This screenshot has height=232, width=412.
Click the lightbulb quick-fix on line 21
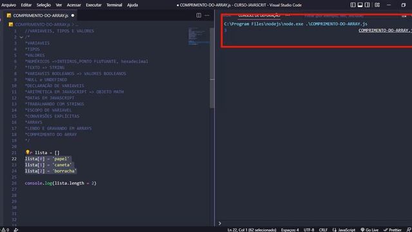click(27, 152)
